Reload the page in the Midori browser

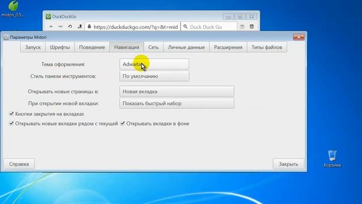(70, 27)
